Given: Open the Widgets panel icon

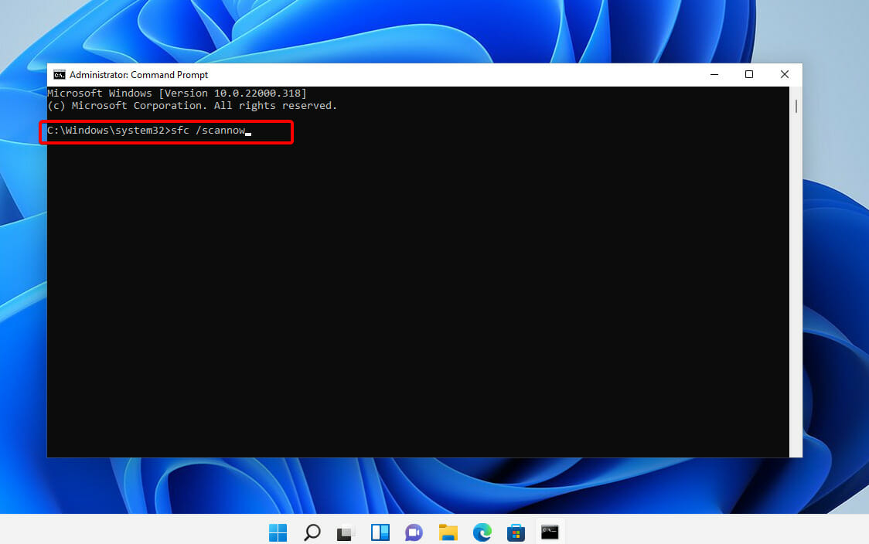Looking at the screenshot, I should tap(380, 532).
